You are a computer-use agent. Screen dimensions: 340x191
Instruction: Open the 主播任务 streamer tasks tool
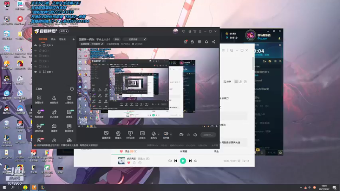click(69, 99)
